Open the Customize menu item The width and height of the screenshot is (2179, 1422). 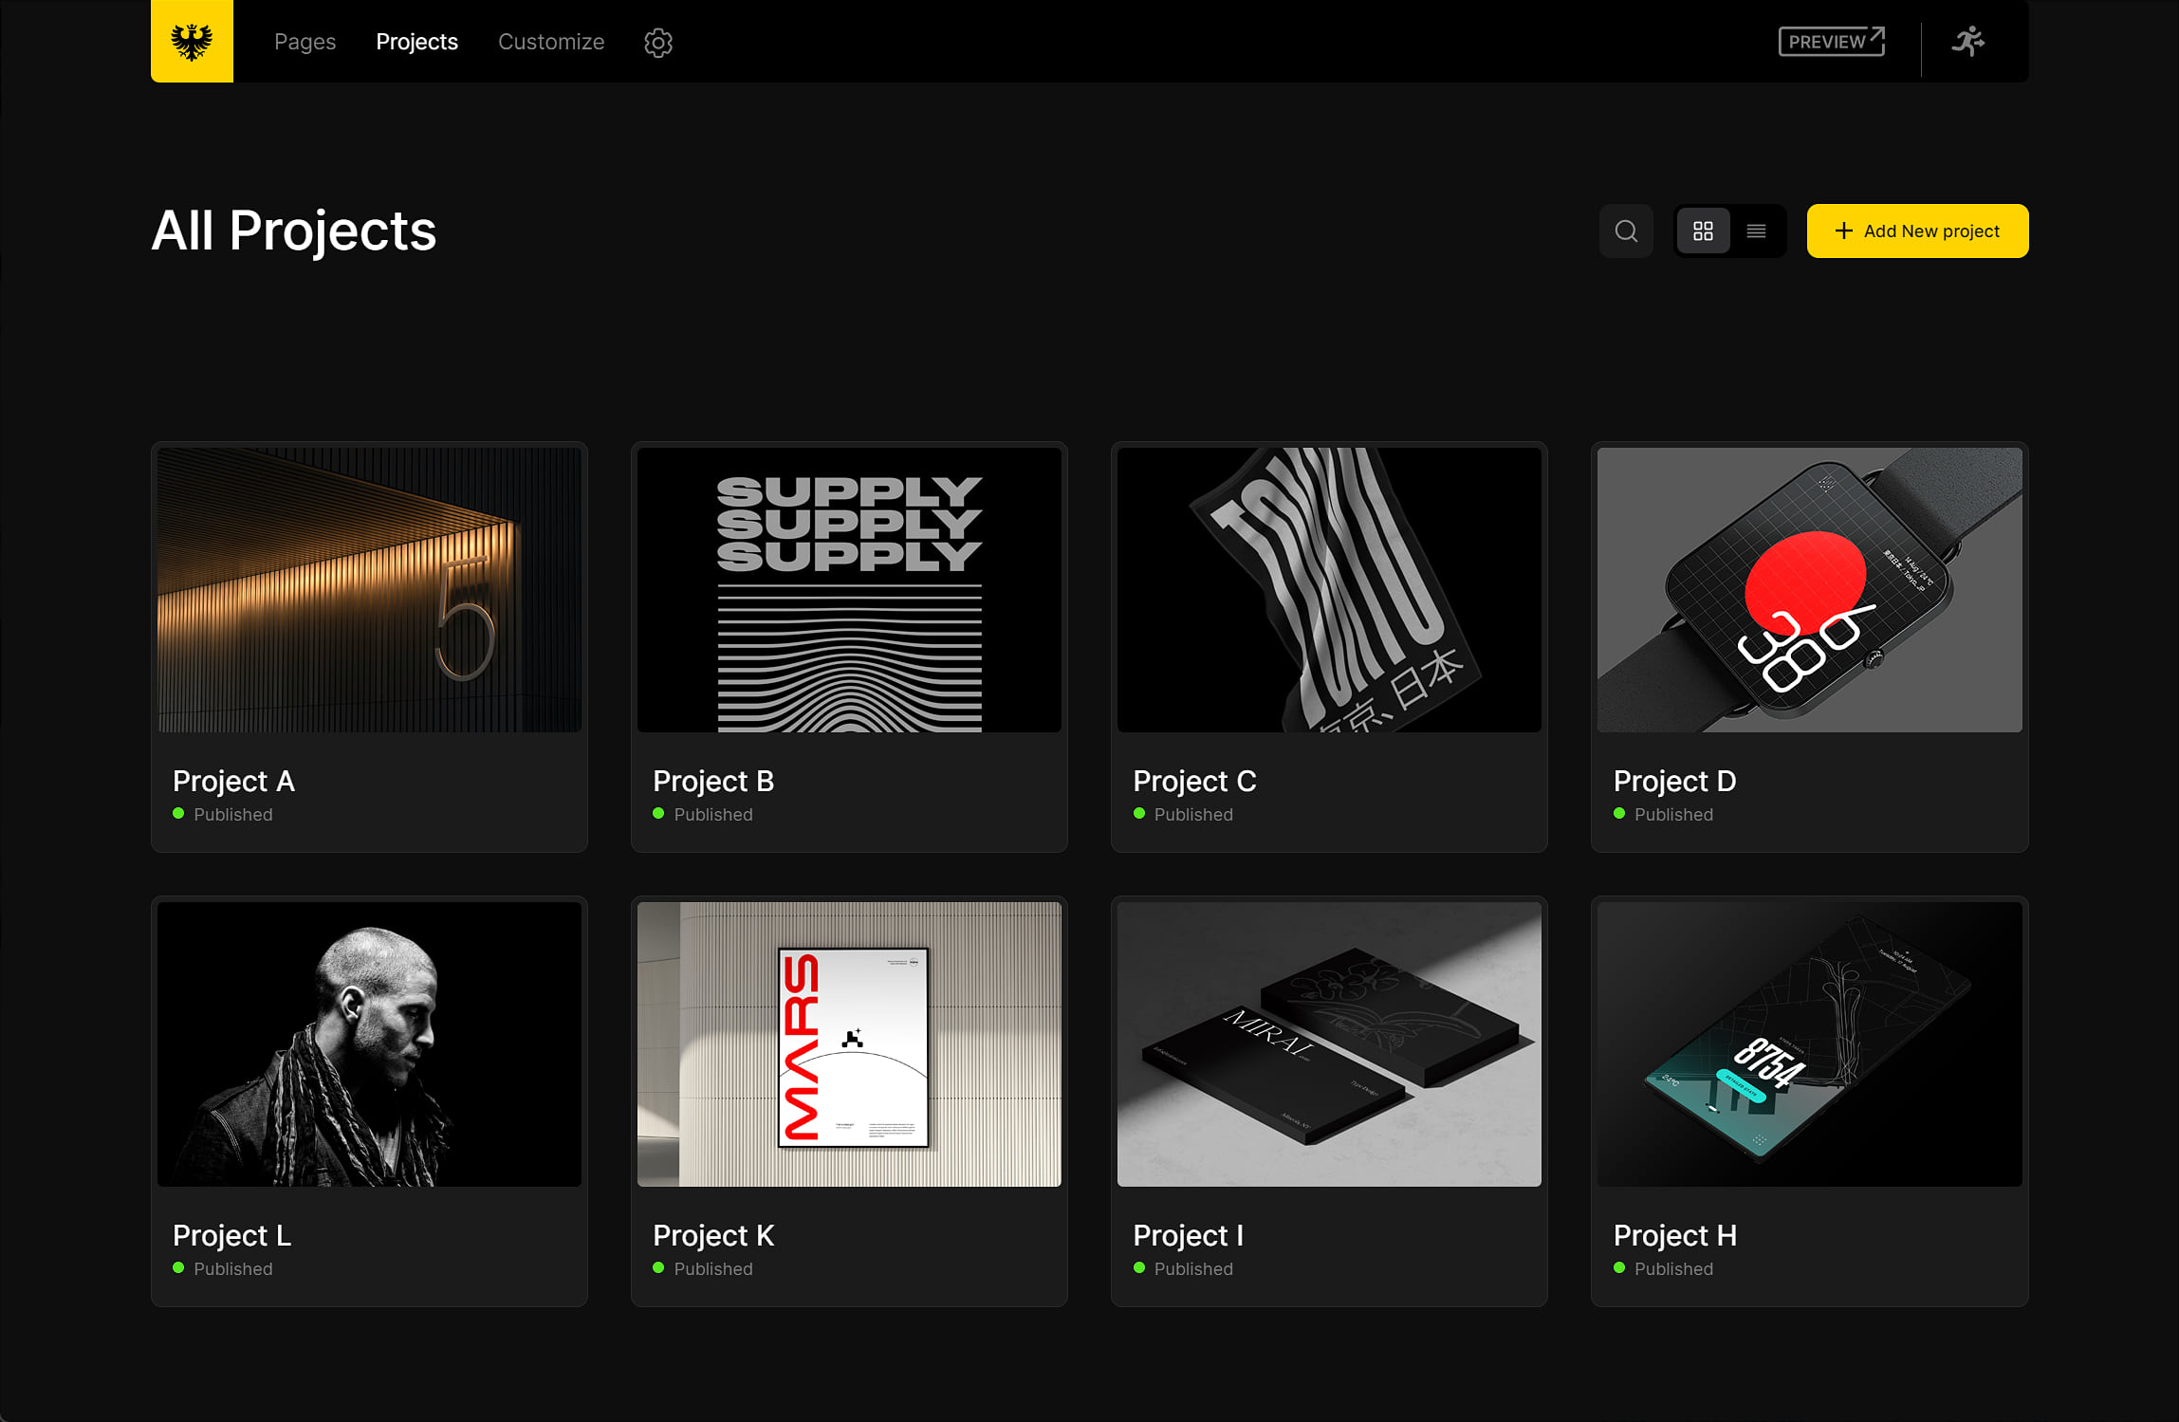551,42
